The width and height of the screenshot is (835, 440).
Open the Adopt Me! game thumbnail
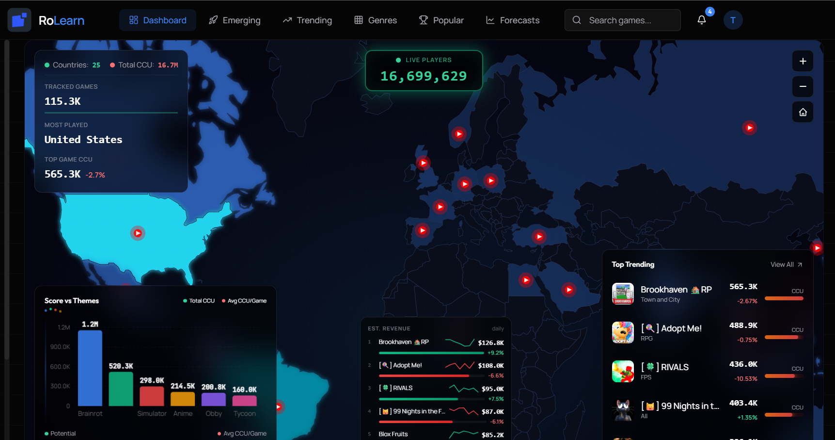(x=623, y=332)
